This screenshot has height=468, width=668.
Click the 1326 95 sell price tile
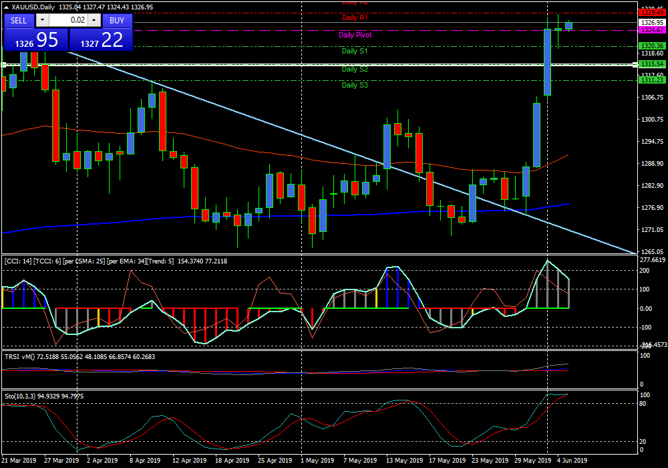pos(35,39)
